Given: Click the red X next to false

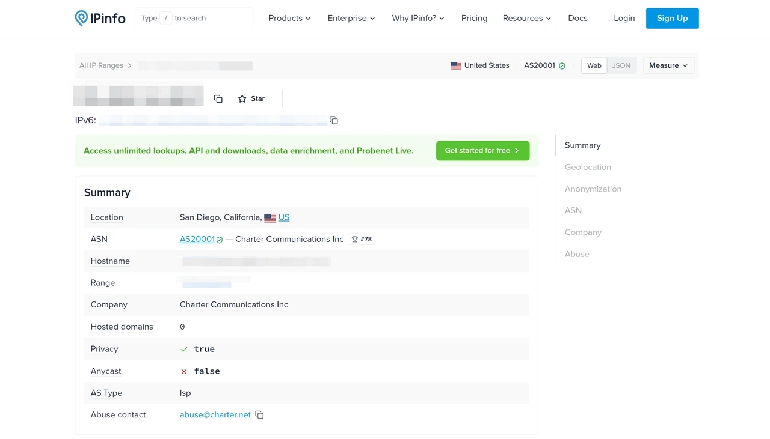Looking at the screenshot, I should pyautogui.click(x=184, y=372).
